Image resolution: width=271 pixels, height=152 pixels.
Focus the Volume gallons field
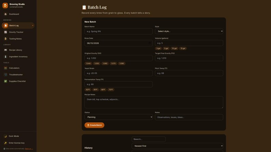189,43
